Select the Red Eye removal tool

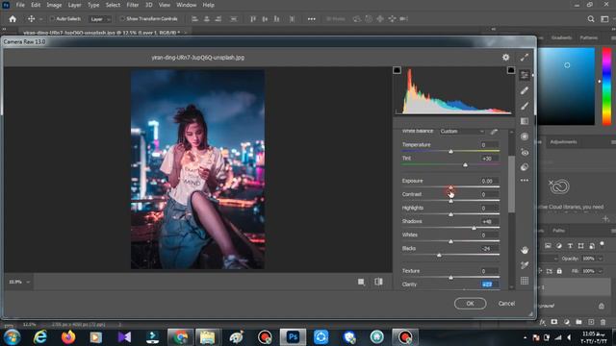525,152
